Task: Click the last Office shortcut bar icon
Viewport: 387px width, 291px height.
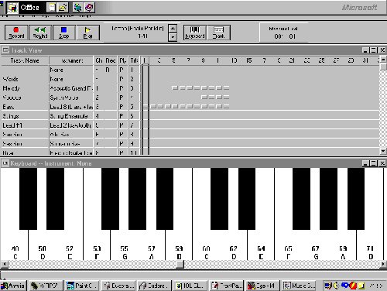Action: [89, 8]
